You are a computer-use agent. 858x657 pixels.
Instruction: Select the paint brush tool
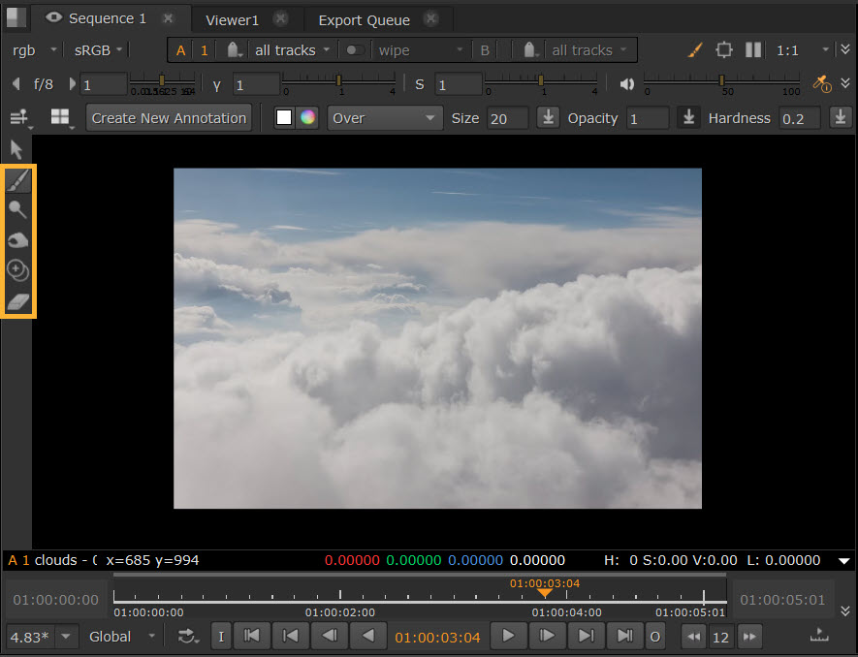coord(18,180)
